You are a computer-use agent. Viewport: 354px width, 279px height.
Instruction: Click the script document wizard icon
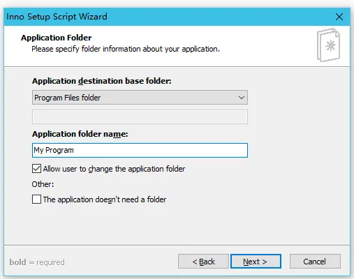[328, 45]
